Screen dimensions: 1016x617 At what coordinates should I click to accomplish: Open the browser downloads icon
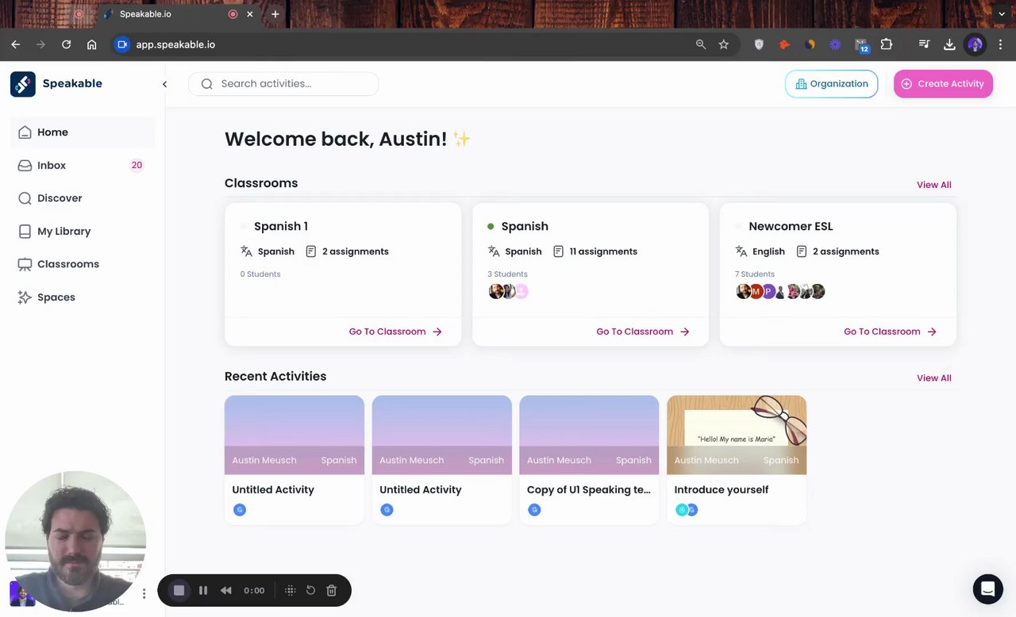click(x=949, y=44)
